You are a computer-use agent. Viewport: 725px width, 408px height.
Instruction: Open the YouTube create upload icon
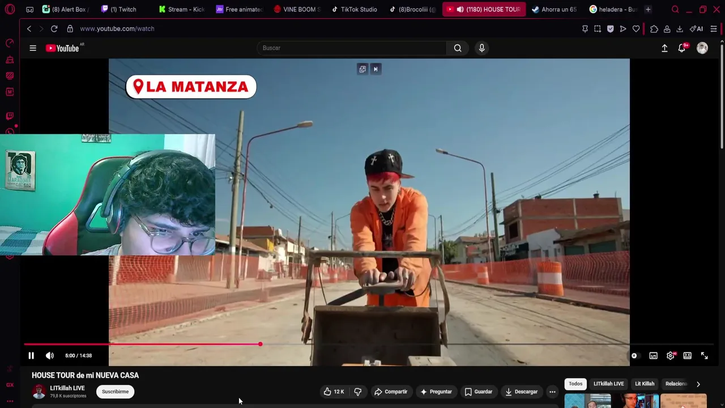click(664, 48)
